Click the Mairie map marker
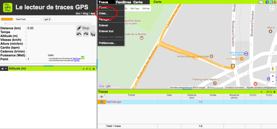Viewport: 277px width, 129px height. [270, 31]
